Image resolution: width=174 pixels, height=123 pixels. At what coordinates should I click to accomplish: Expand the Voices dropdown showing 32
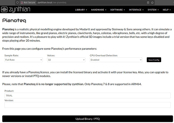point(66,60)
